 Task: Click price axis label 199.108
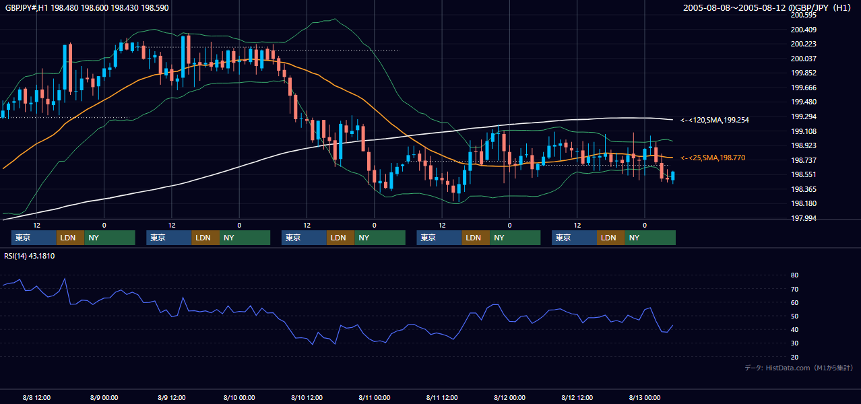coord(803,131)
